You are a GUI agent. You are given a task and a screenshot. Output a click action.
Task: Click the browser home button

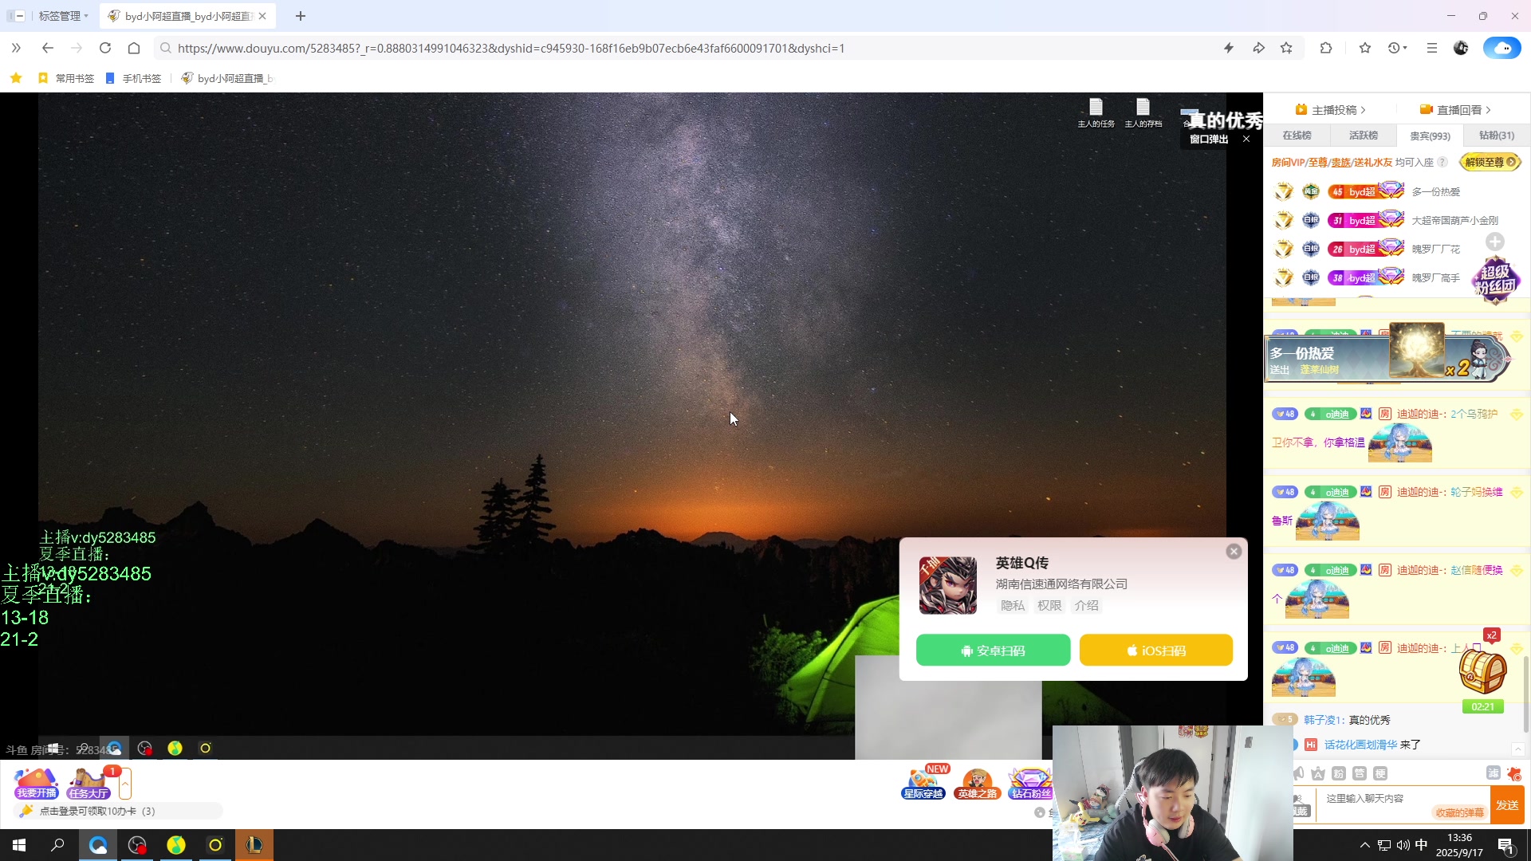134,48
